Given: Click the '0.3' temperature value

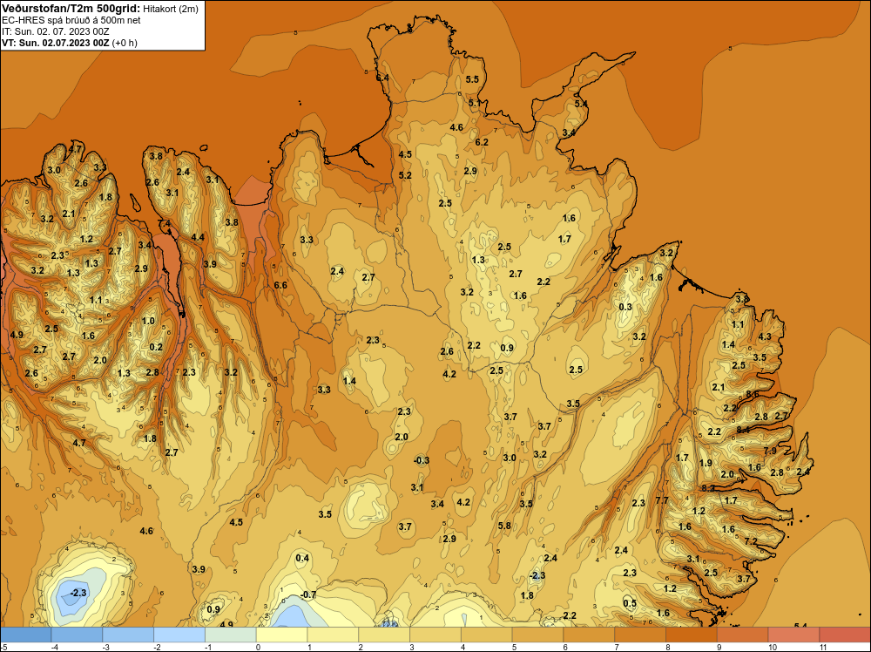Looking at the screenshot, I should tap(625, 307).
